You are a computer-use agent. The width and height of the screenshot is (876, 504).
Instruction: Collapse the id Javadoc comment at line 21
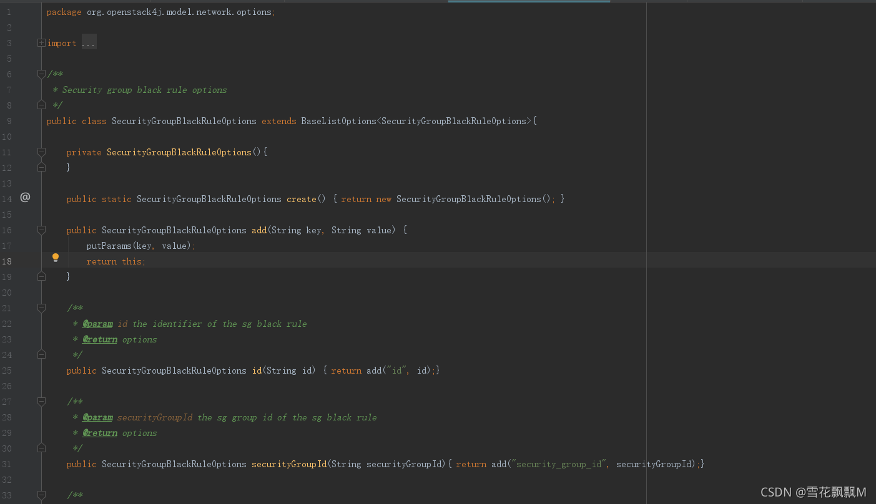coord(41,308)
